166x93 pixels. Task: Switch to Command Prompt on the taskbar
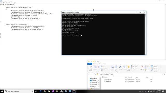(x=74, y=91)
